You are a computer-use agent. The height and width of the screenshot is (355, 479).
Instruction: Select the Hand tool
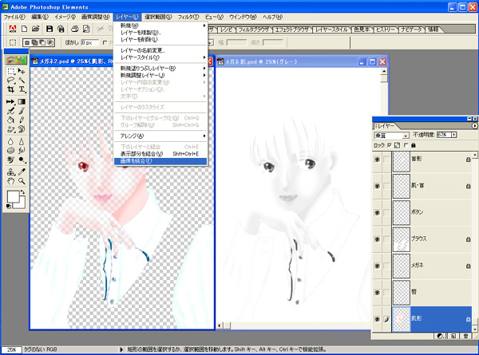tap(11, 181)
